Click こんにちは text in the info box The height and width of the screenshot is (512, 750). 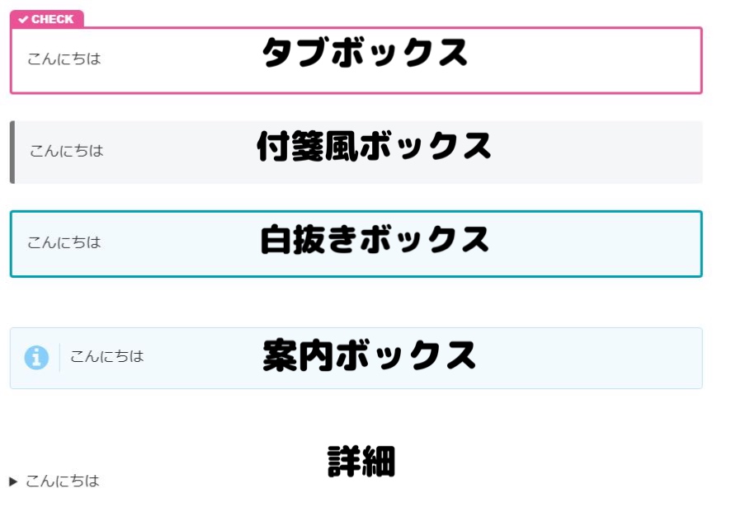[106, 356]
